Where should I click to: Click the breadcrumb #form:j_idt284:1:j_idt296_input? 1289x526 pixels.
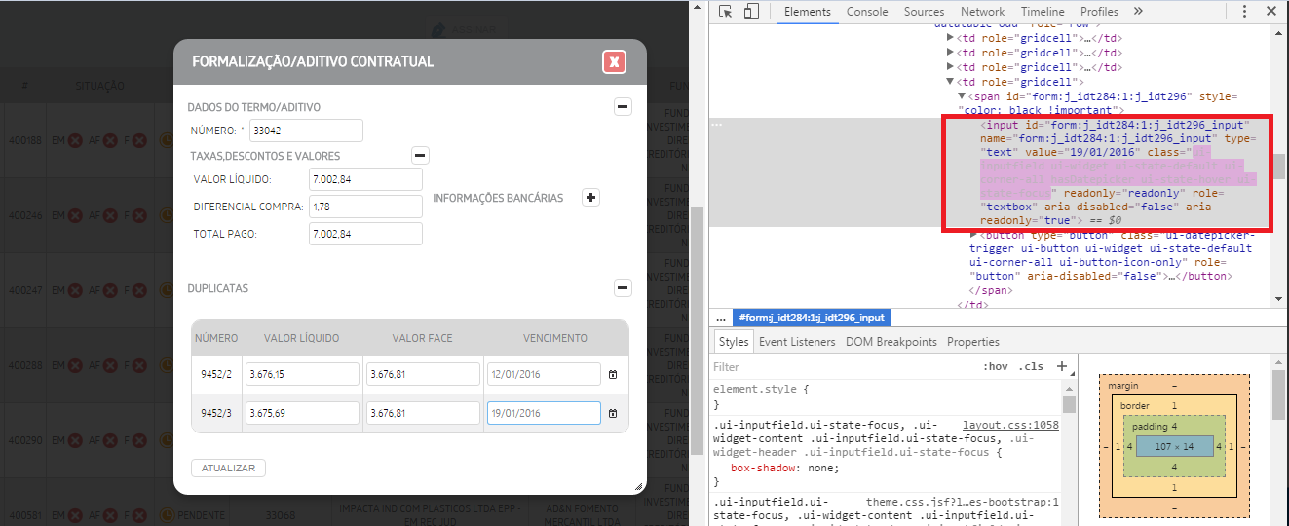point(812,318)
